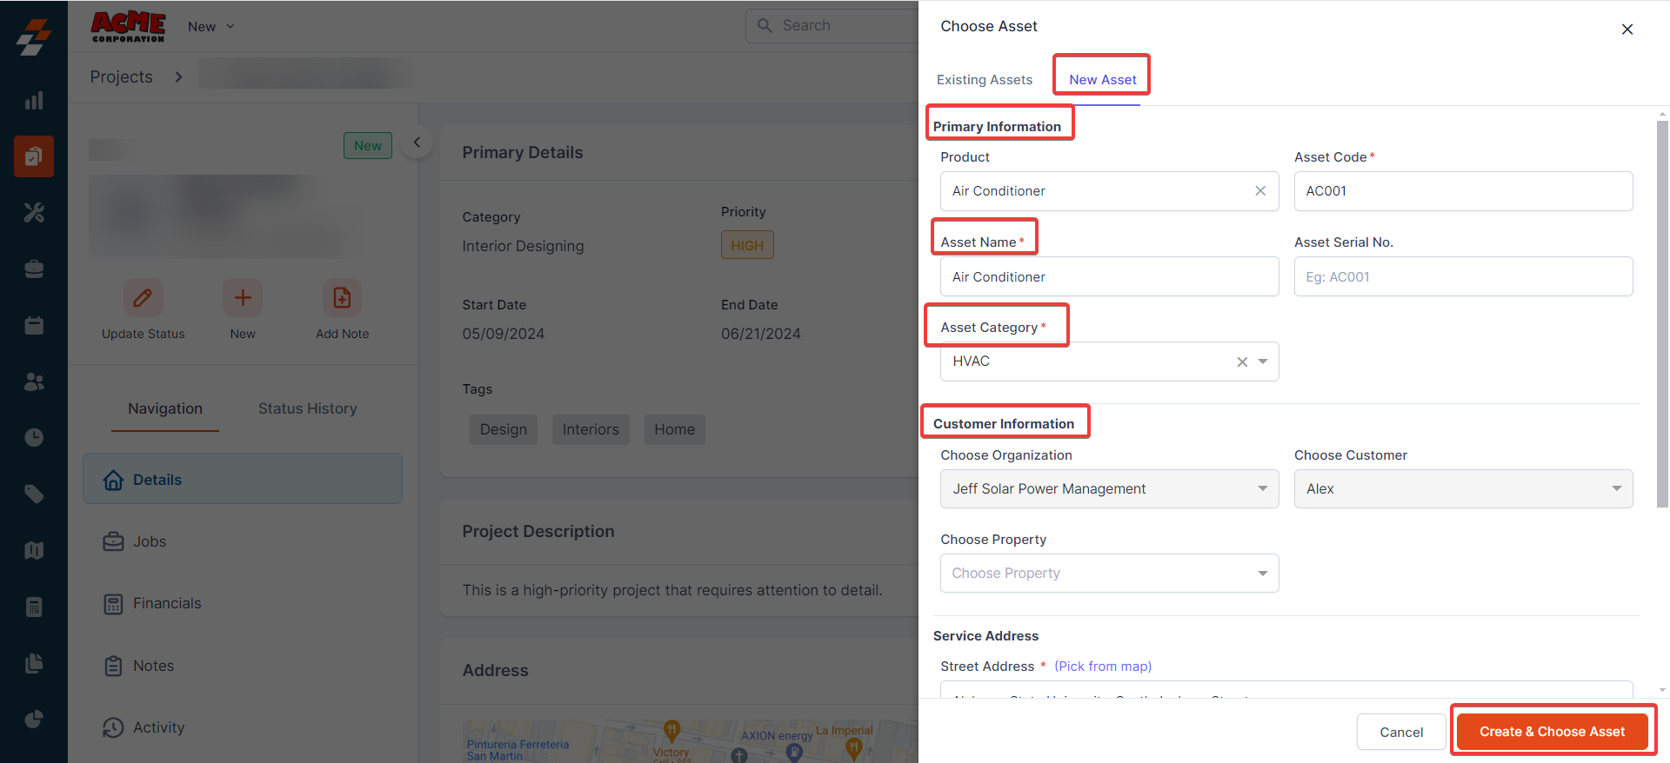Click the people icon in sidebar

point(34,381)
